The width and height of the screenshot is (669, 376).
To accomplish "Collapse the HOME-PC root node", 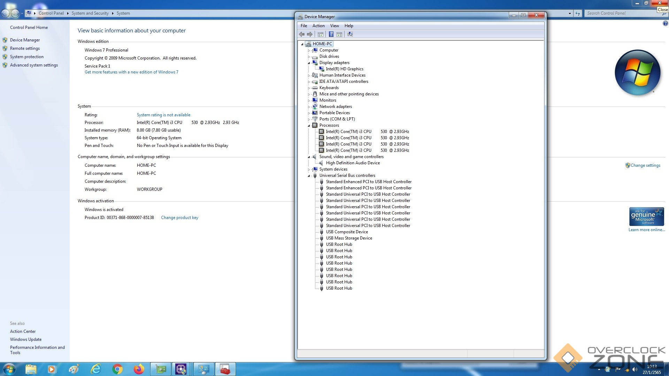I will point(302,44).
